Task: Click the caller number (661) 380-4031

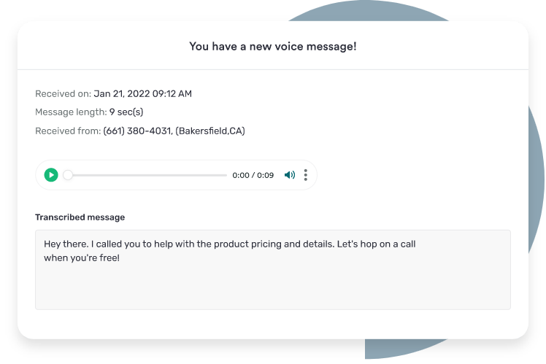Action: point(138,131)
